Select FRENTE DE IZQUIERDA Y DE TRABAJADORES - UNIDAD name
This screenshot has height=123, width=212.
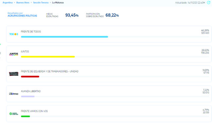coord(50,71)
